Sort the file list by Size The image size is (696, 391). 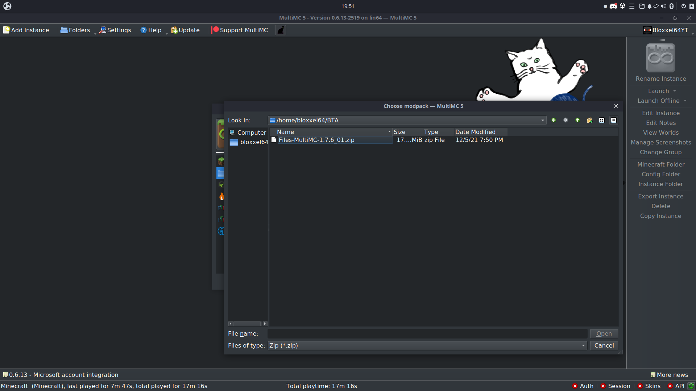(407, 132)
